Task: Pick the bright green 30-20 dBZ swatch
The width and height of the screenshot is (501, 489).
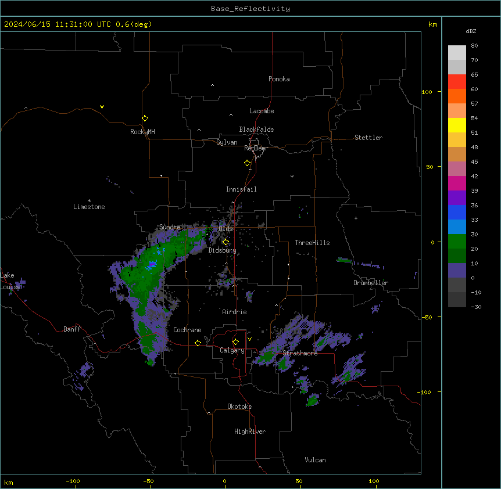Action: tap(457, 242)
